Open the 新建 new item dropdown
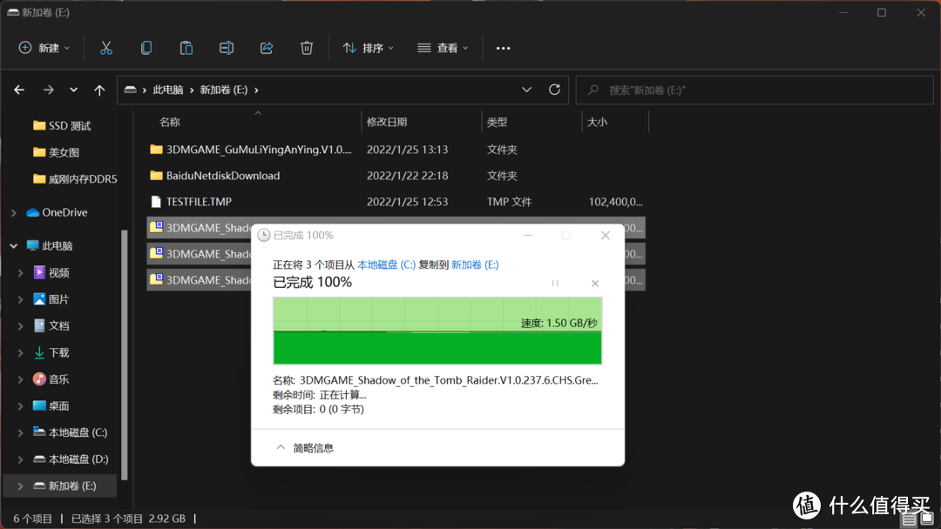 tap(44, 48)
